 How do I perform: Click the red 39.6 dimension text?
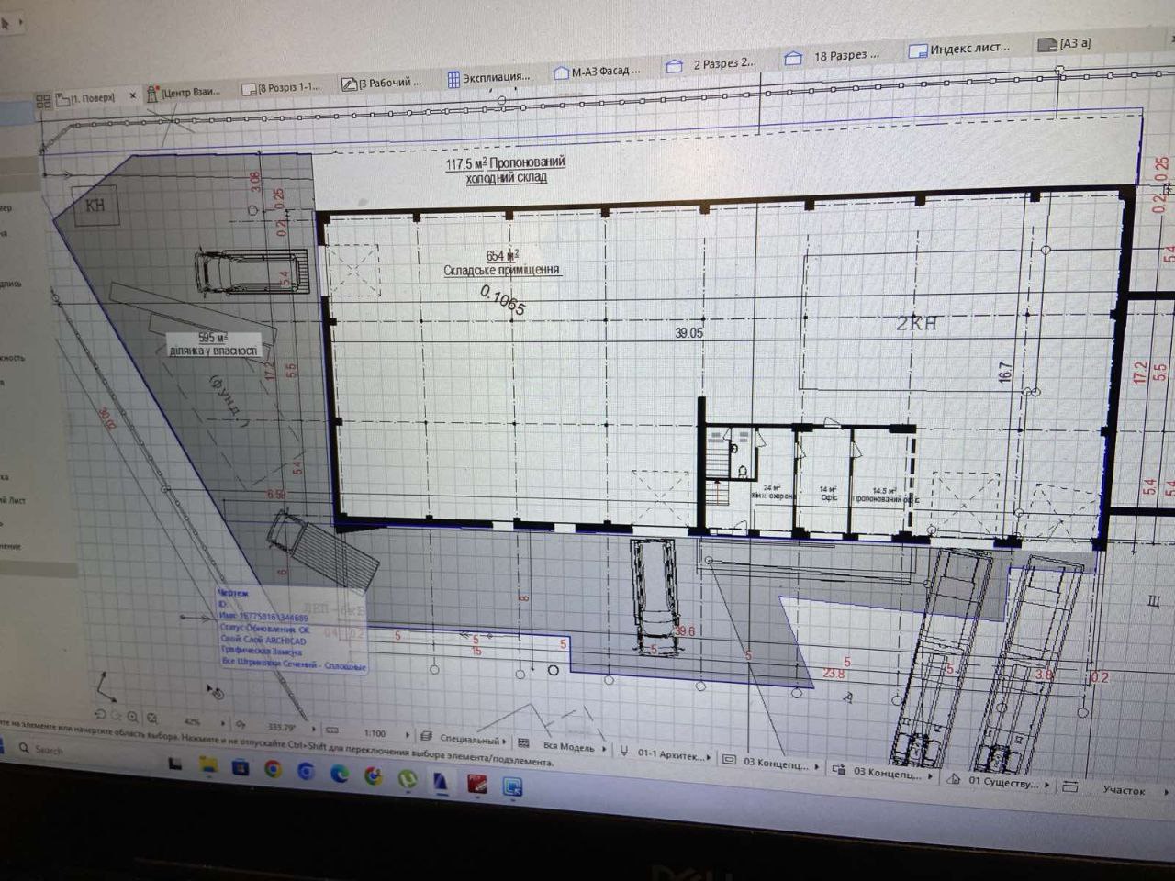(x=685, y=631)
